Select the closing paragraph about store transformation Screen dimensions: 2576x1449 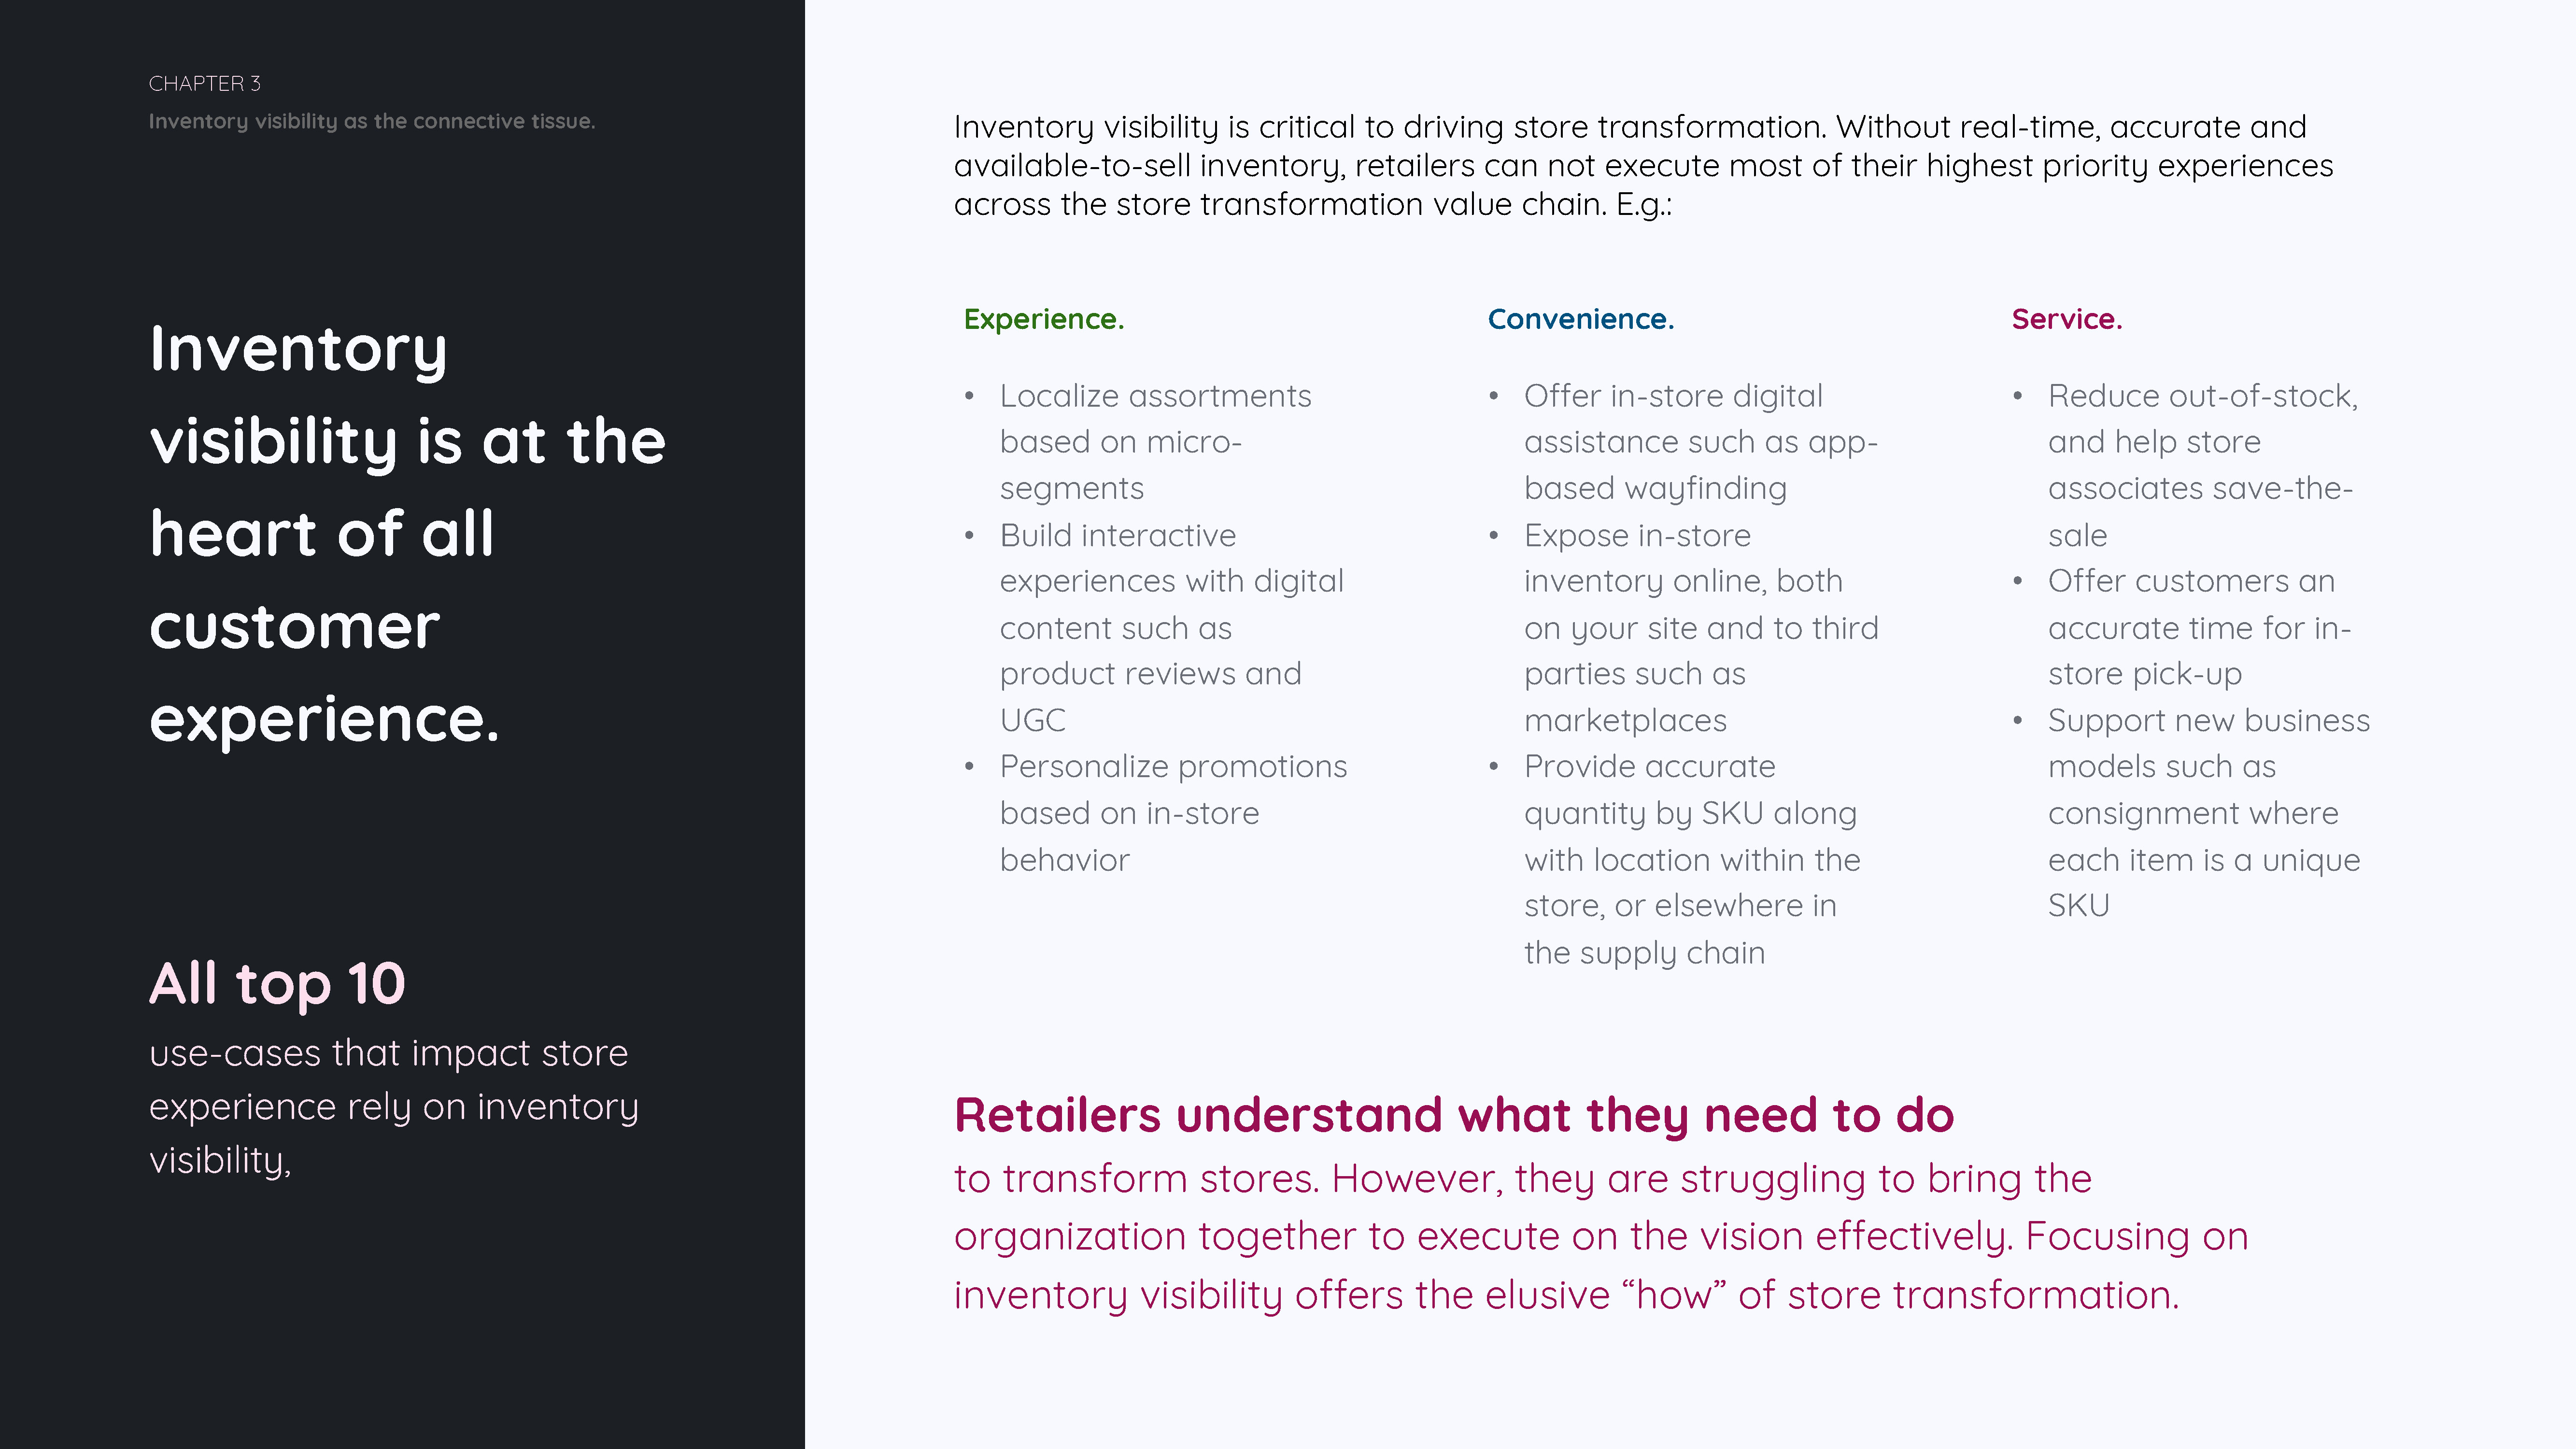[1600, 1237]
